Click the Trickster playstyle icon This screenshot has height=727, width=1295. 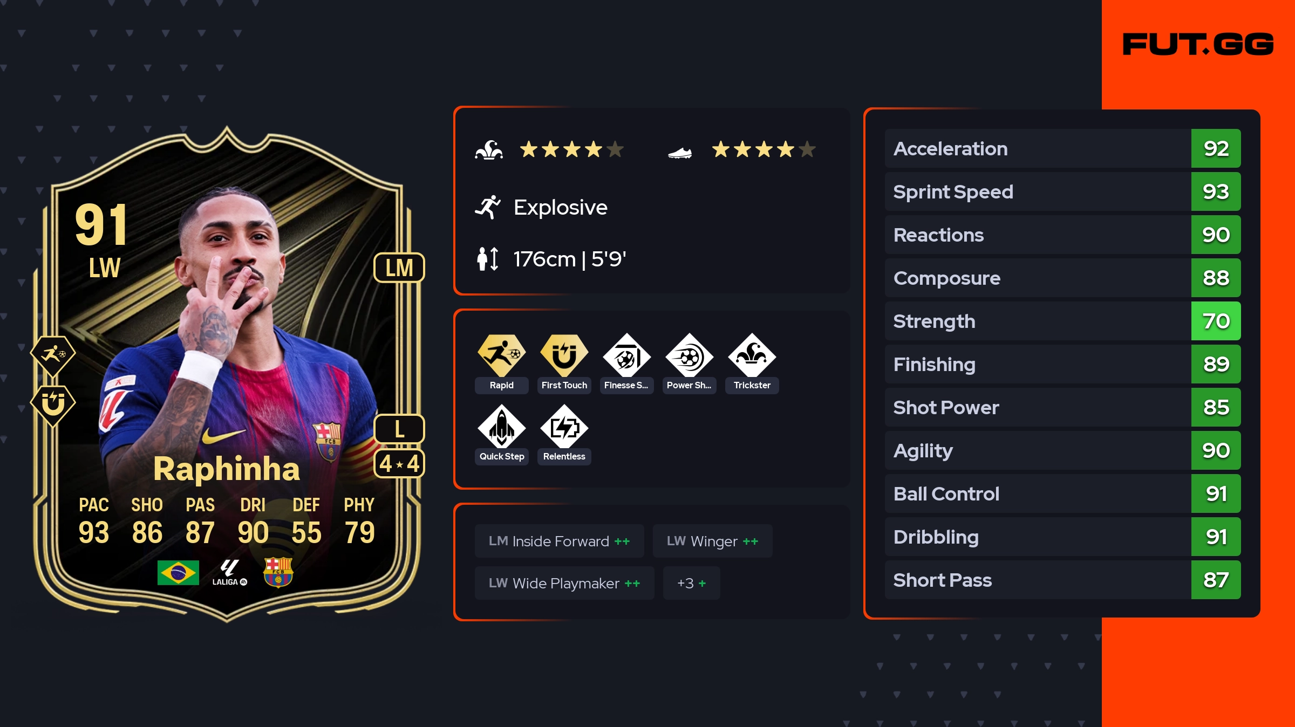coord(752,355)
